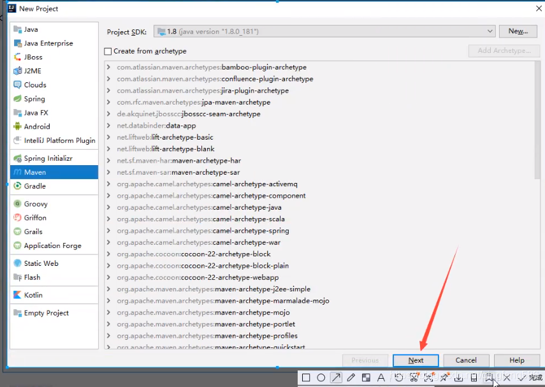Select the mosaic blur tool
Image resolution: width=545 pixels, height=387 pixels.
point(366,377)
